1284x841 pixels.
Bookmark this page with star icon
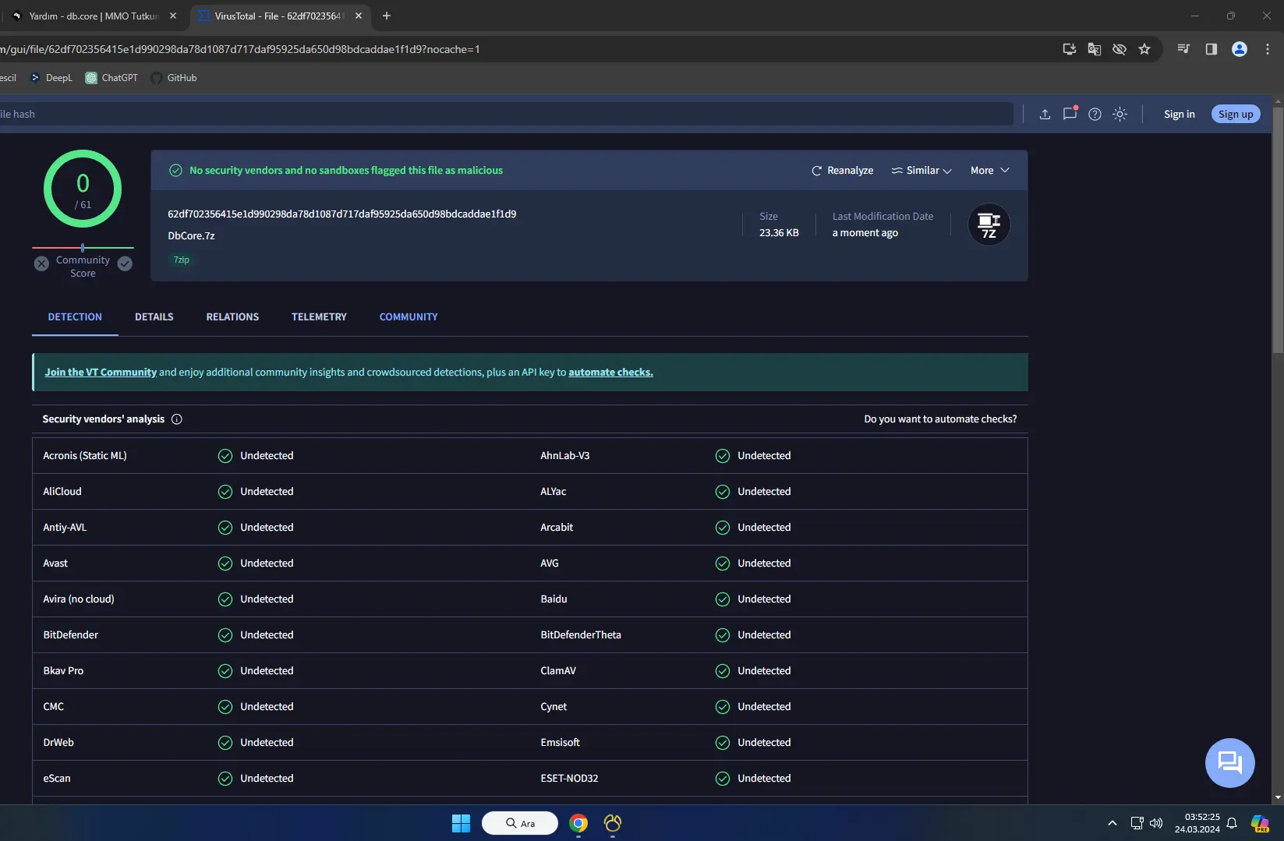1144,49
